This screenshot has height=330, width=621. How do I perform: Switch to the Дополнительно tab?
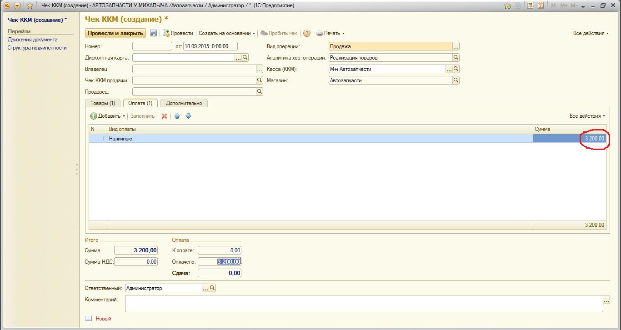click(184, 103)
